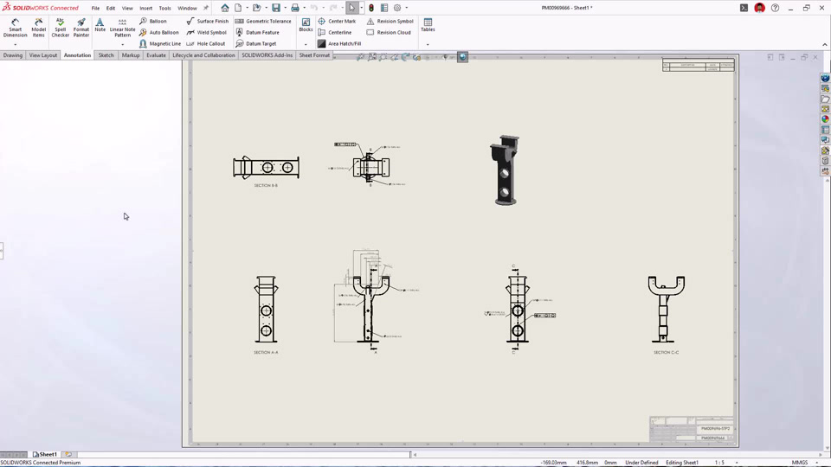831x467 pixels.
Task: Click the MMGS units status button
Action: click(x=800, y=462)
